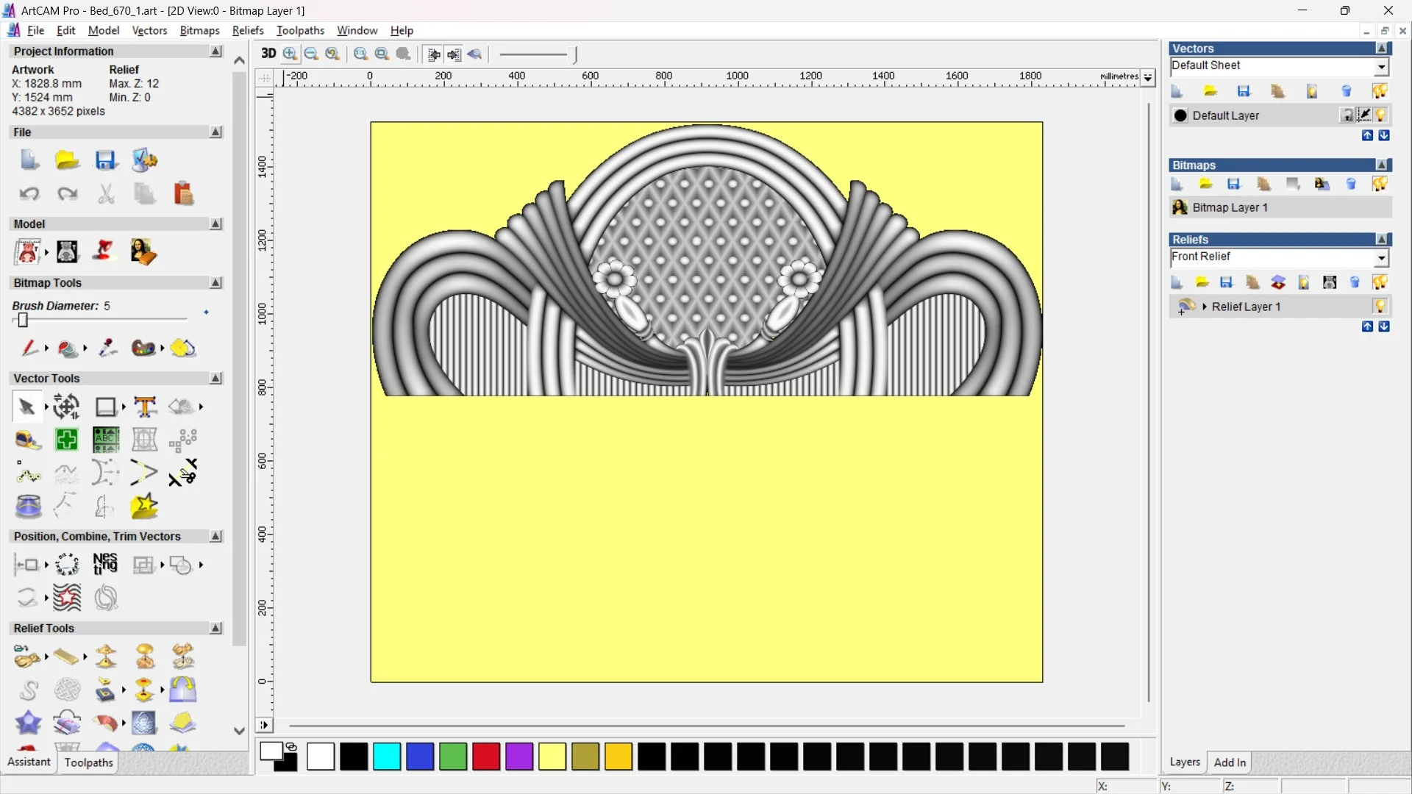Select the Create Text vector tool
The height and width of the screenshot is (794, 1412).
(145, 407)
